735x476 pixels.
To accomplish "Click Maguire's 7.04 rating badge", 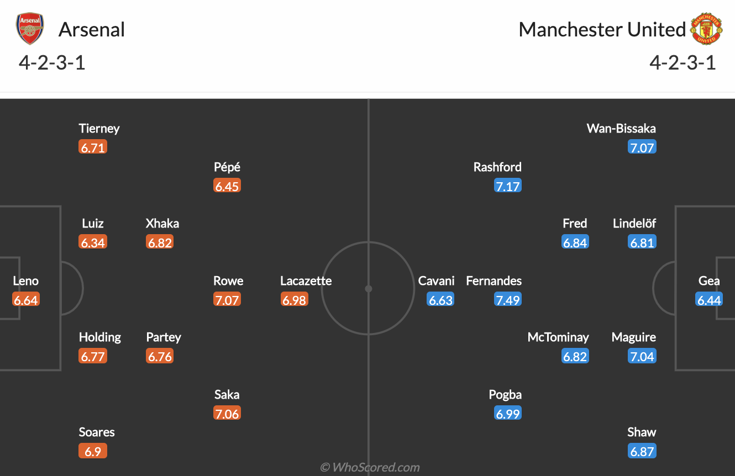I will (642, 356).
